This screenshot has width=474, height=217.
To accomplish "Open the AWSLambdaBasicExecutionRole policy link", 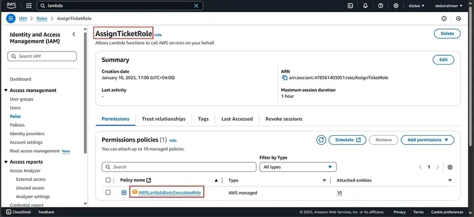I will (x=169, y=193).
